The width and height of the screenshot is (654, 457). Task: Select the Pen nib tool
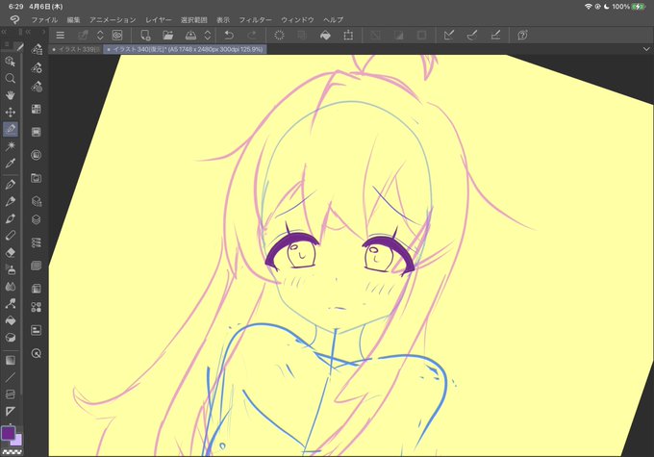click(x=11, y=185)
